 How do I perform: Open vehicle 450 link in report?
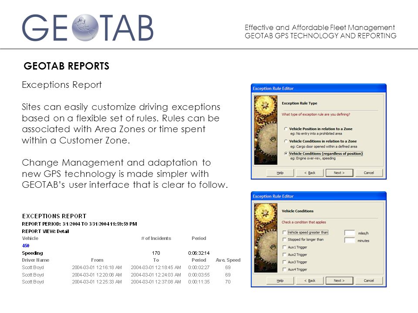[x=26, y=246]
